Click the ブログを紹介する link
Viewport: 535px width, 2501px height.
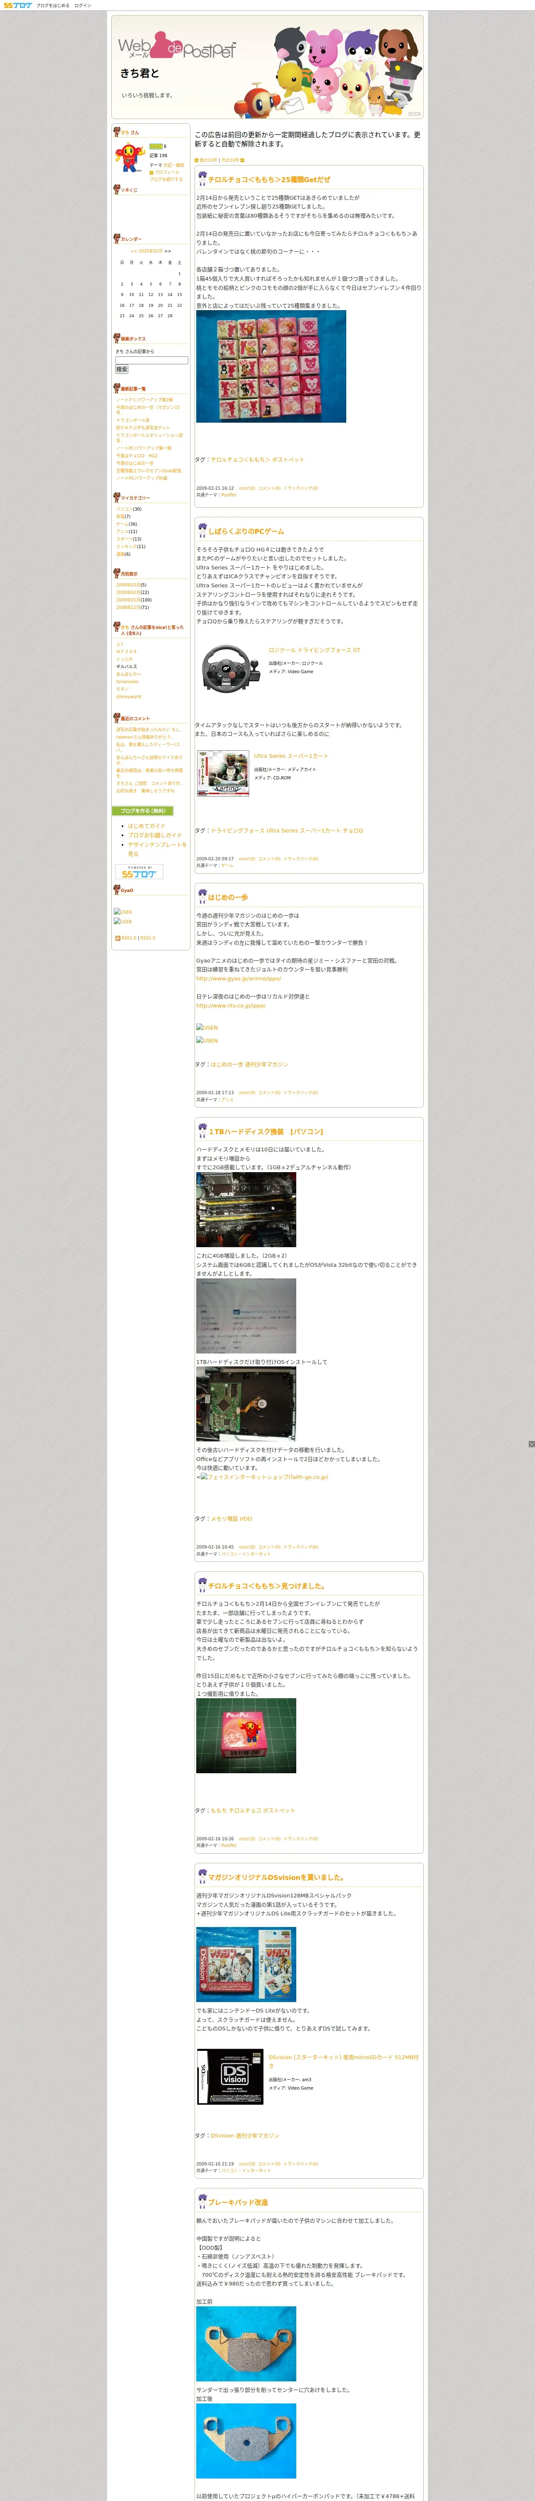[x=166, y=179]
